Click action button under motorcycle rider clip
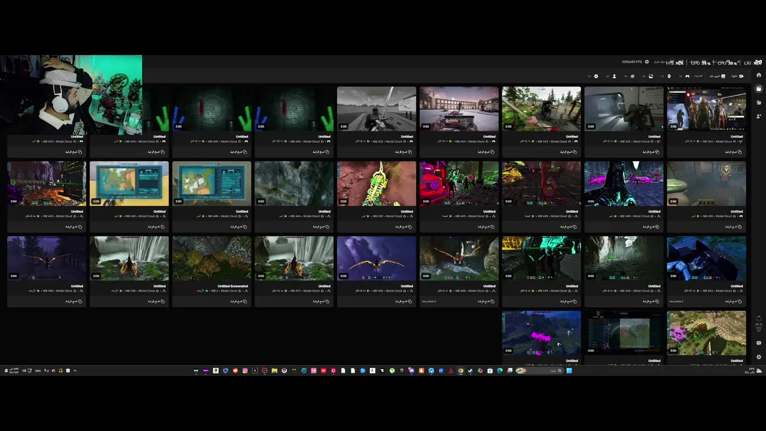Image resolution: width=766 pixels, height=431 pixels. (x=403, y=151)
